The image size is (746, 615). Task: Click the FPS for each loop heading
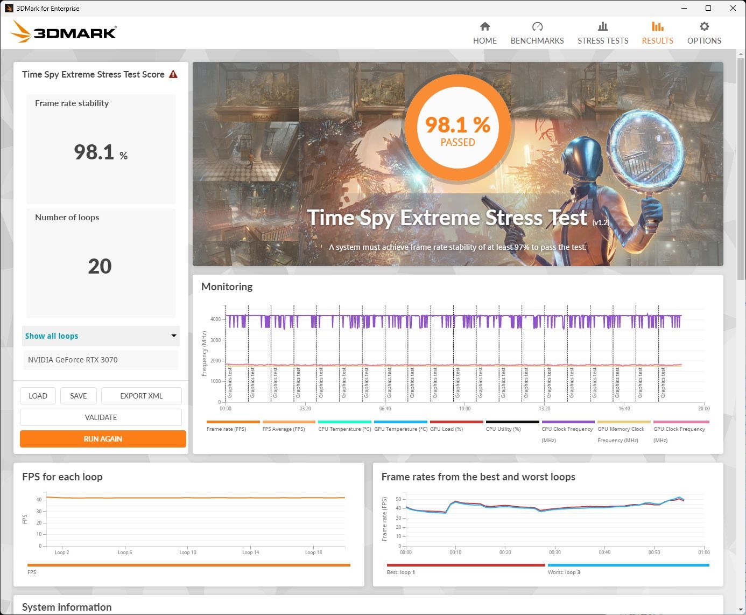coord(62,477)
